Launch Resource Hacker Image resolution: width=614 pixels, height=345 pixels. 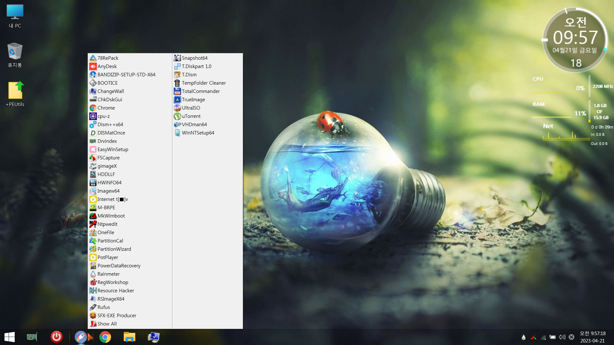[x=130, y=290]
